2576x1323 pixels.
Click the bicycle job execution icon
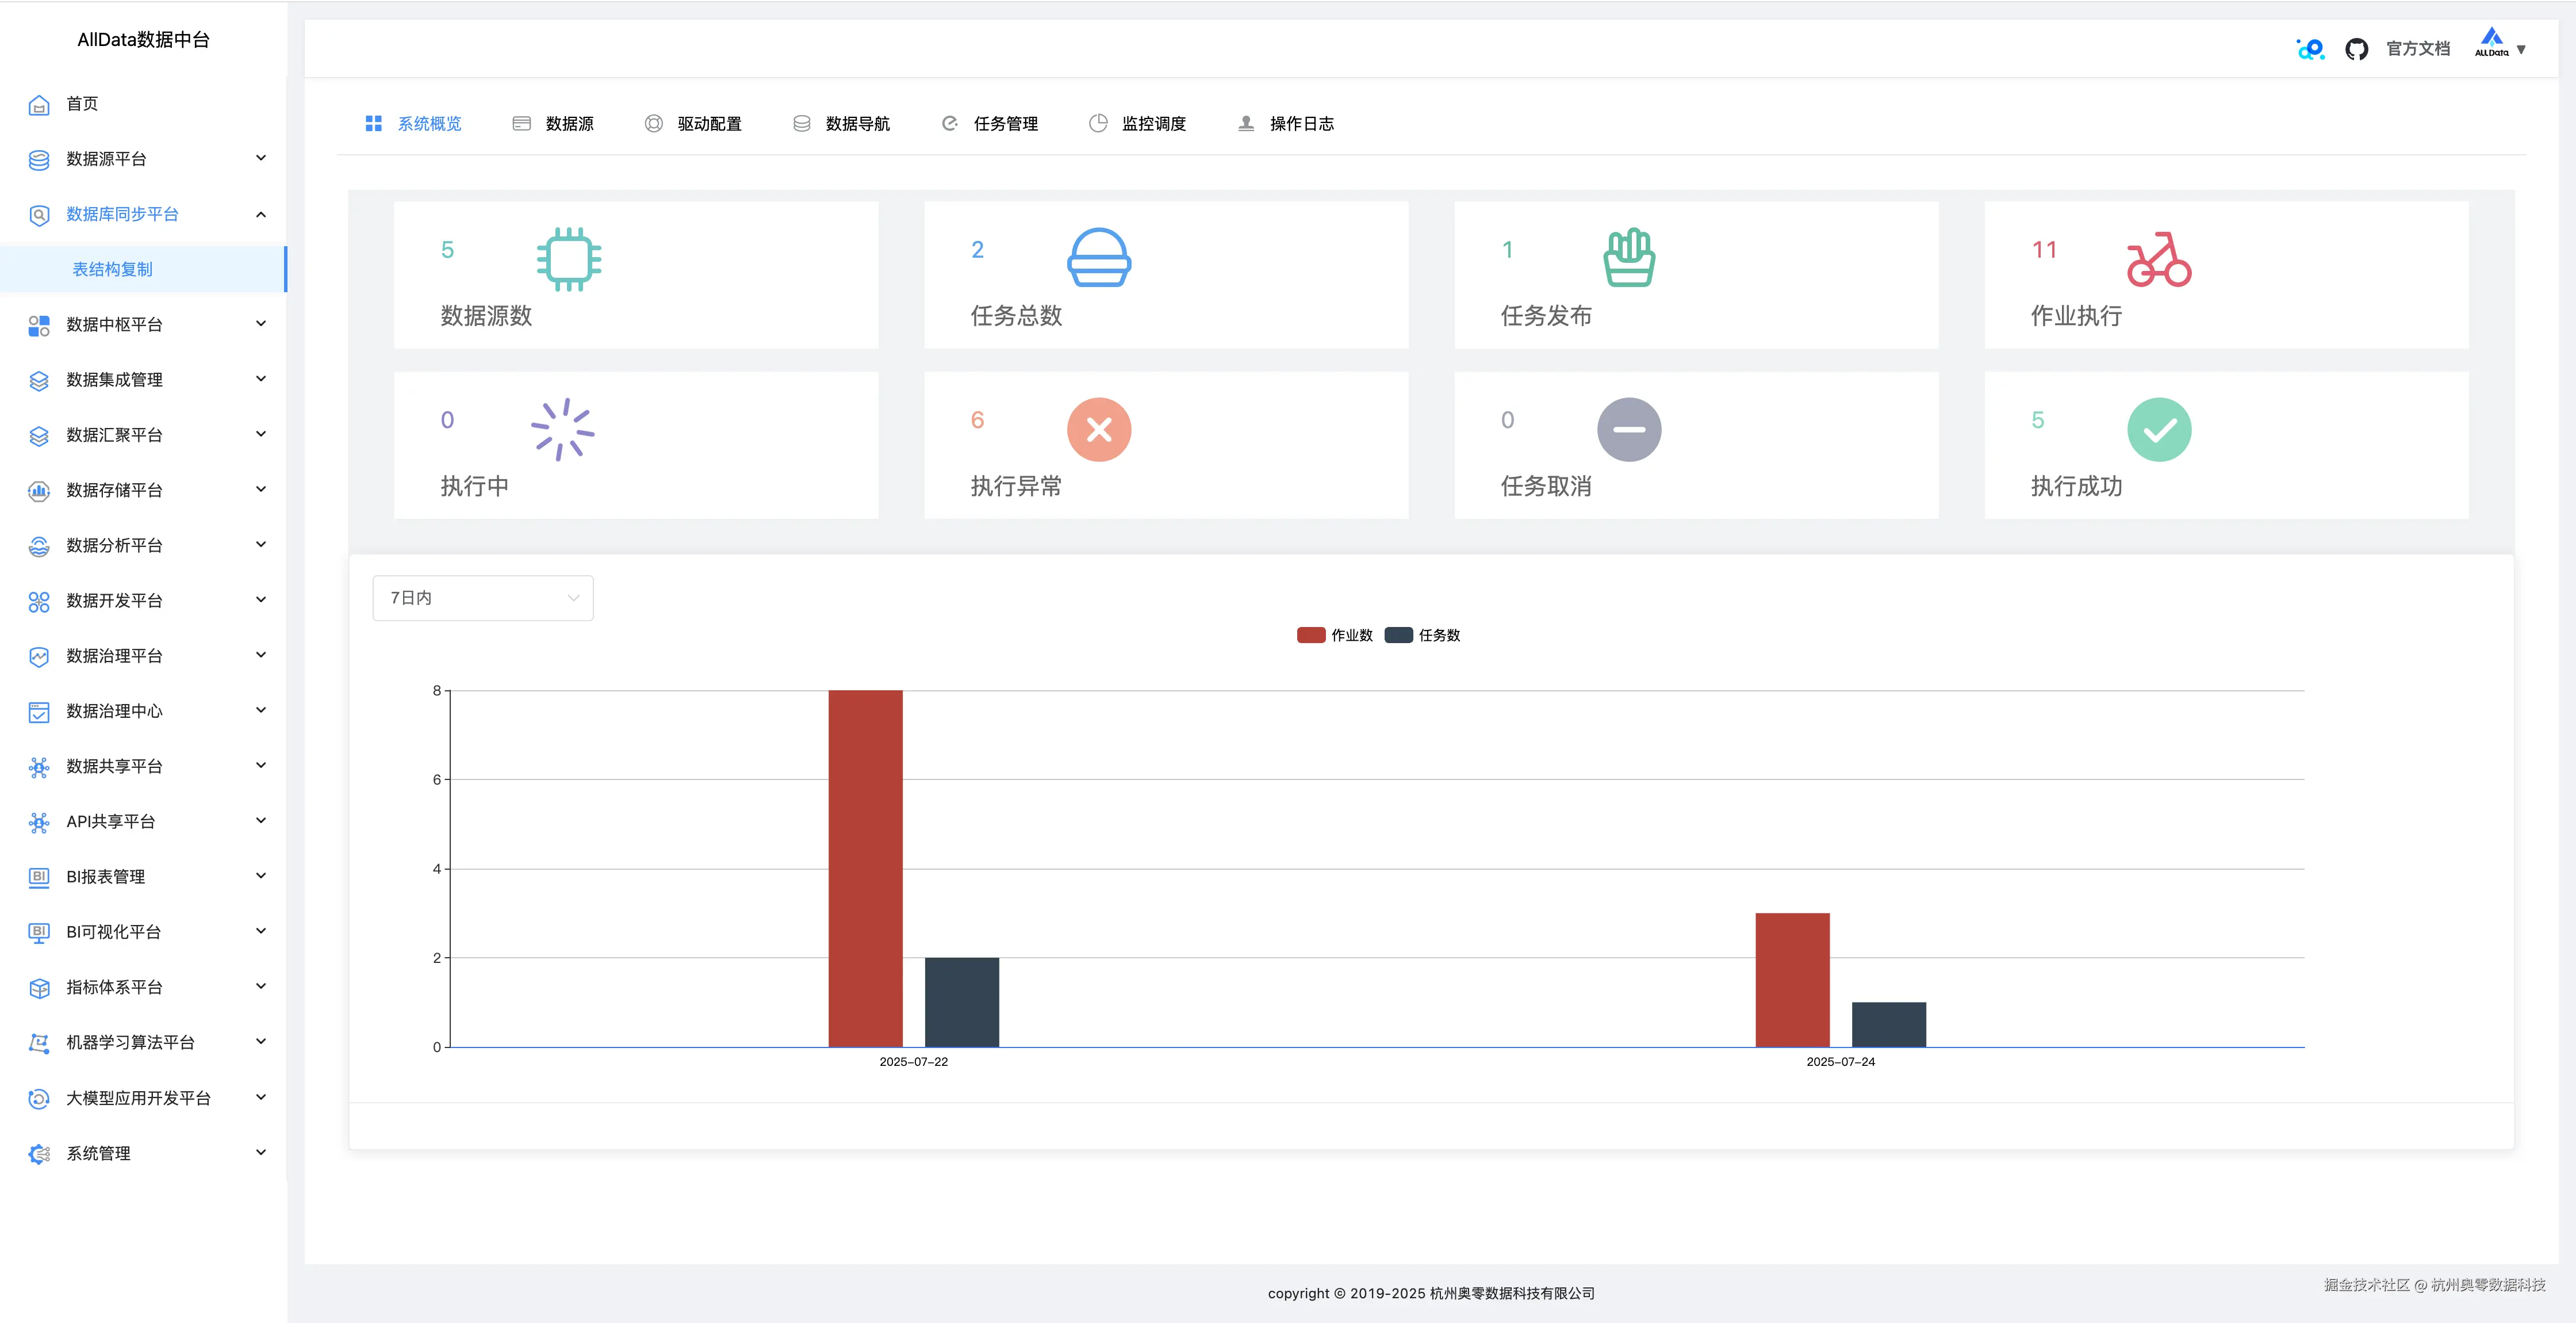pos(2158,260)
